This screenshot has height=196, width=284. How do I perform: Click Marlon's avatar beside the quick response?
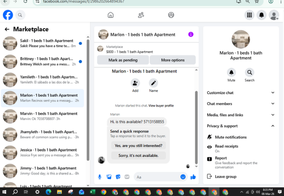102,160
